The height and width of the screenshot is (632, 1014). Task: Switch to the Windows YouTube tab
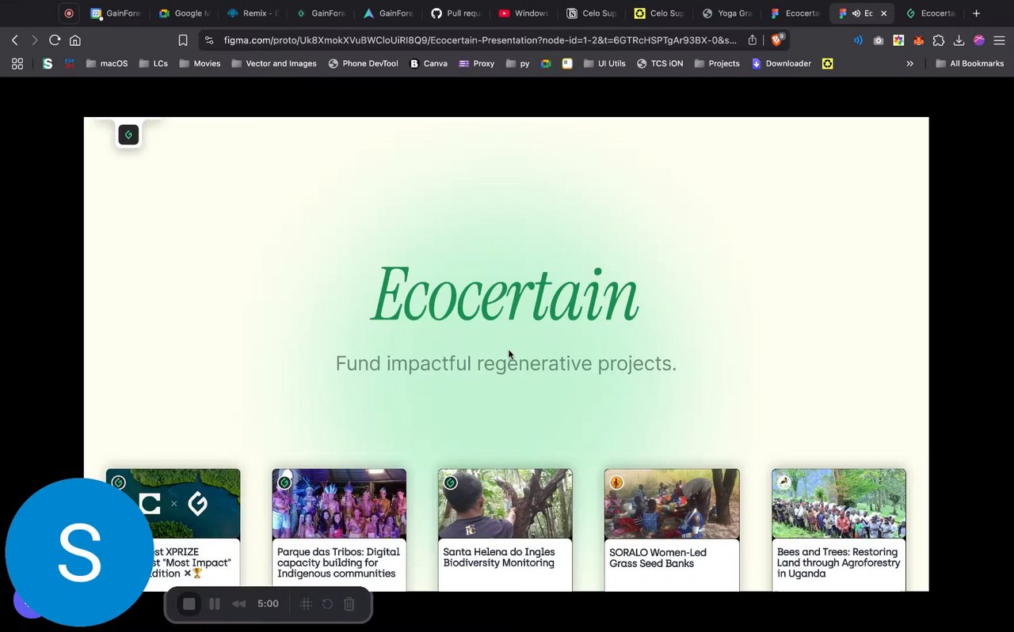(x=524, y=13)
